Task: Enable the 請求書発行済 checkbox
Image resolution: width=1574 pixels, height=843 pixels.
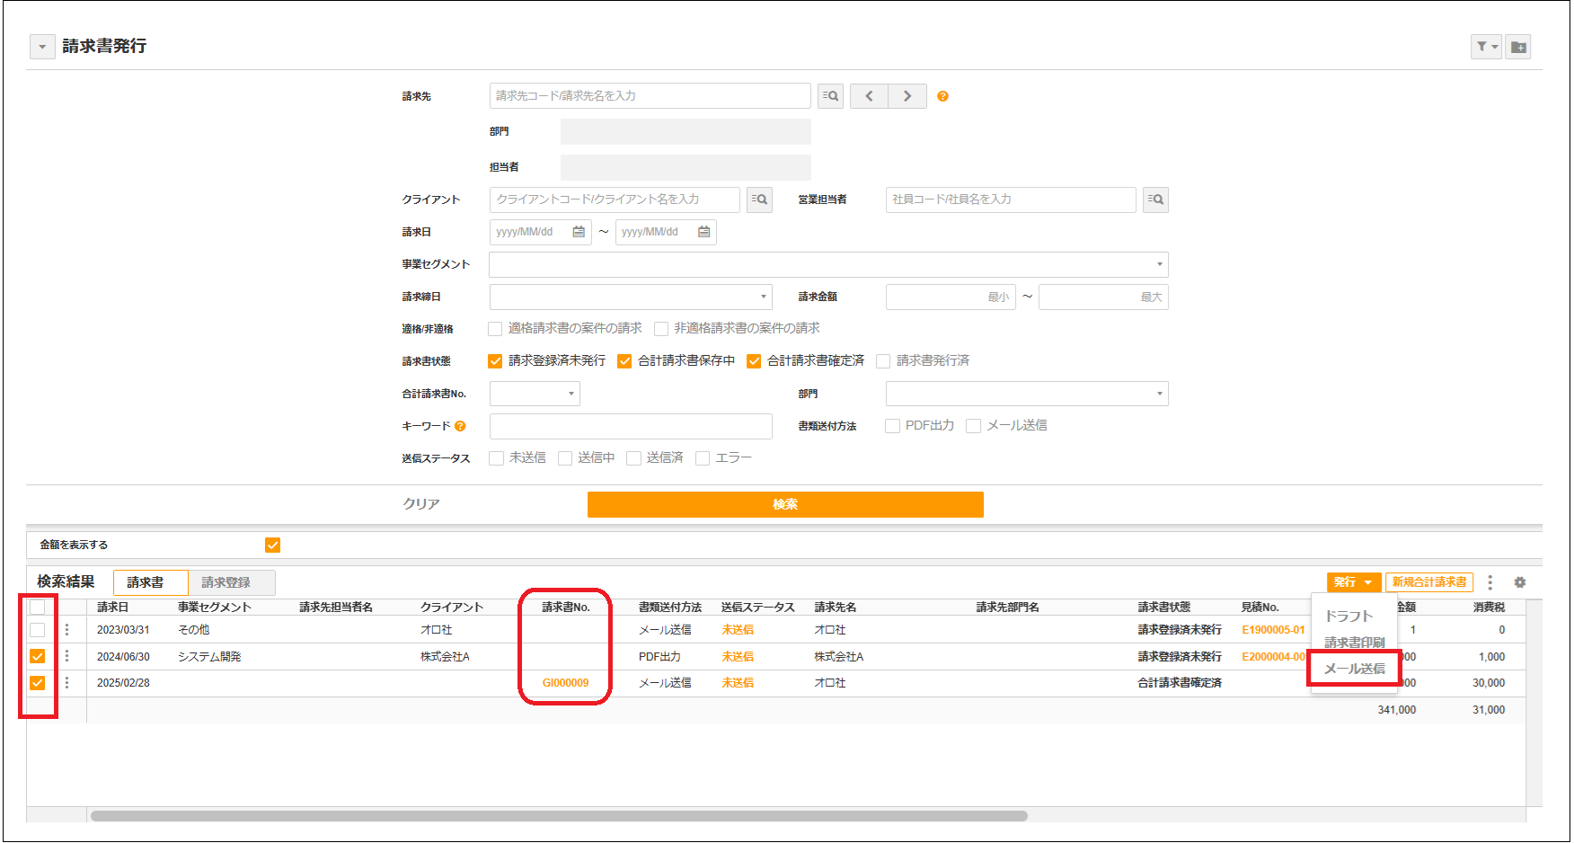Action: tap(883, 361)
